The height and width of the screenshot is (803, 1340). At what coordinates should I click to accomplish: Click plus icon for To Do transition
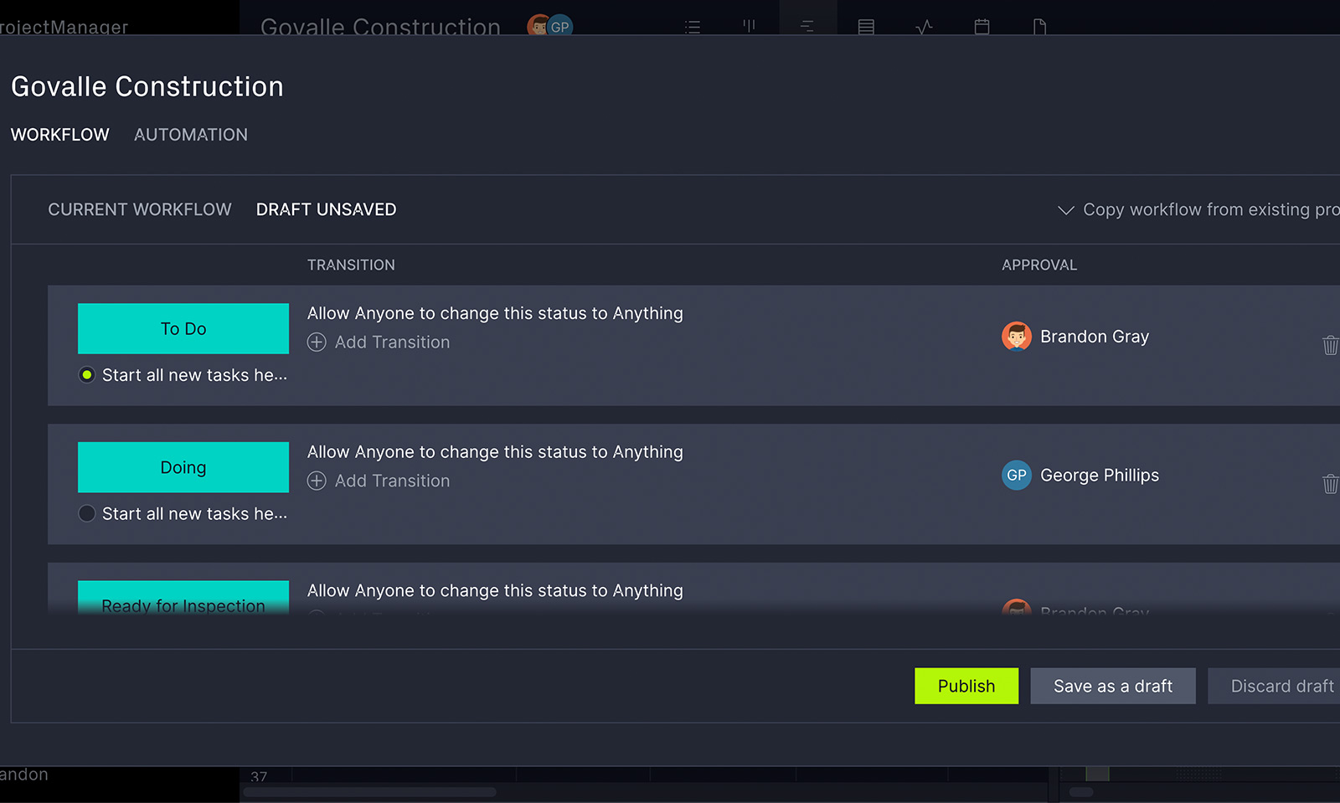coord(317,342)
